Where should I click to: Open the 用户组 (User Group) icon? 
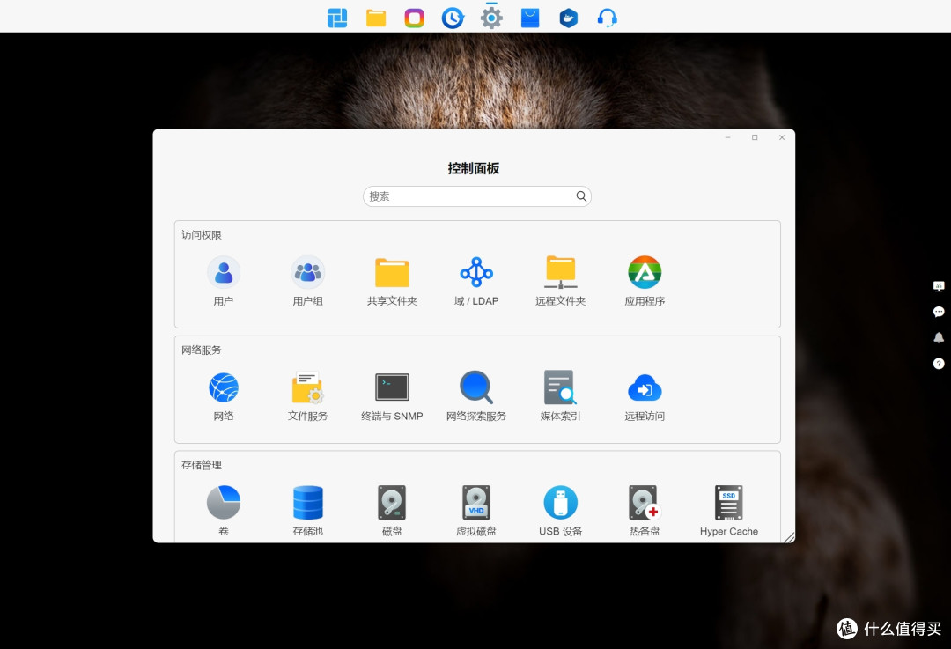(x=307, y=272)
